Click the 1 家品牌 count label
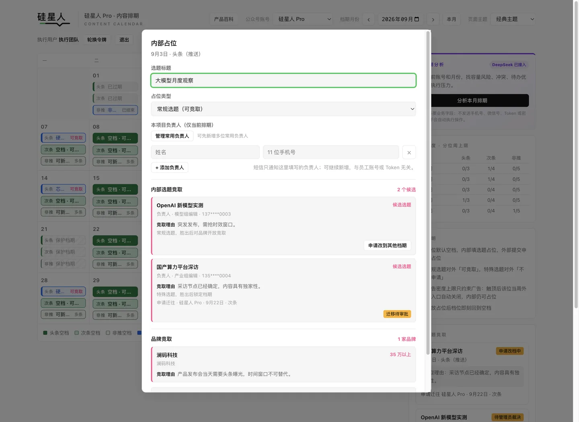 coord(407,339)
